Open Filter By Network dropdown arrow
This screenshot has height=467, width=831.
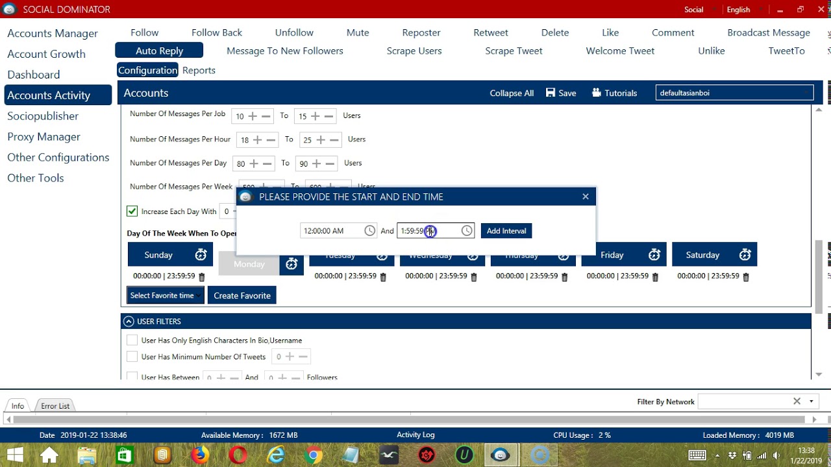point(811,401)
